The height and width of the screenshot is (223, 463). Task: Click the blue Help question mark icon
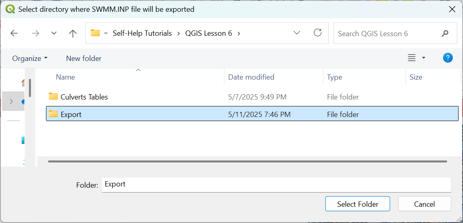coord(448,58)
